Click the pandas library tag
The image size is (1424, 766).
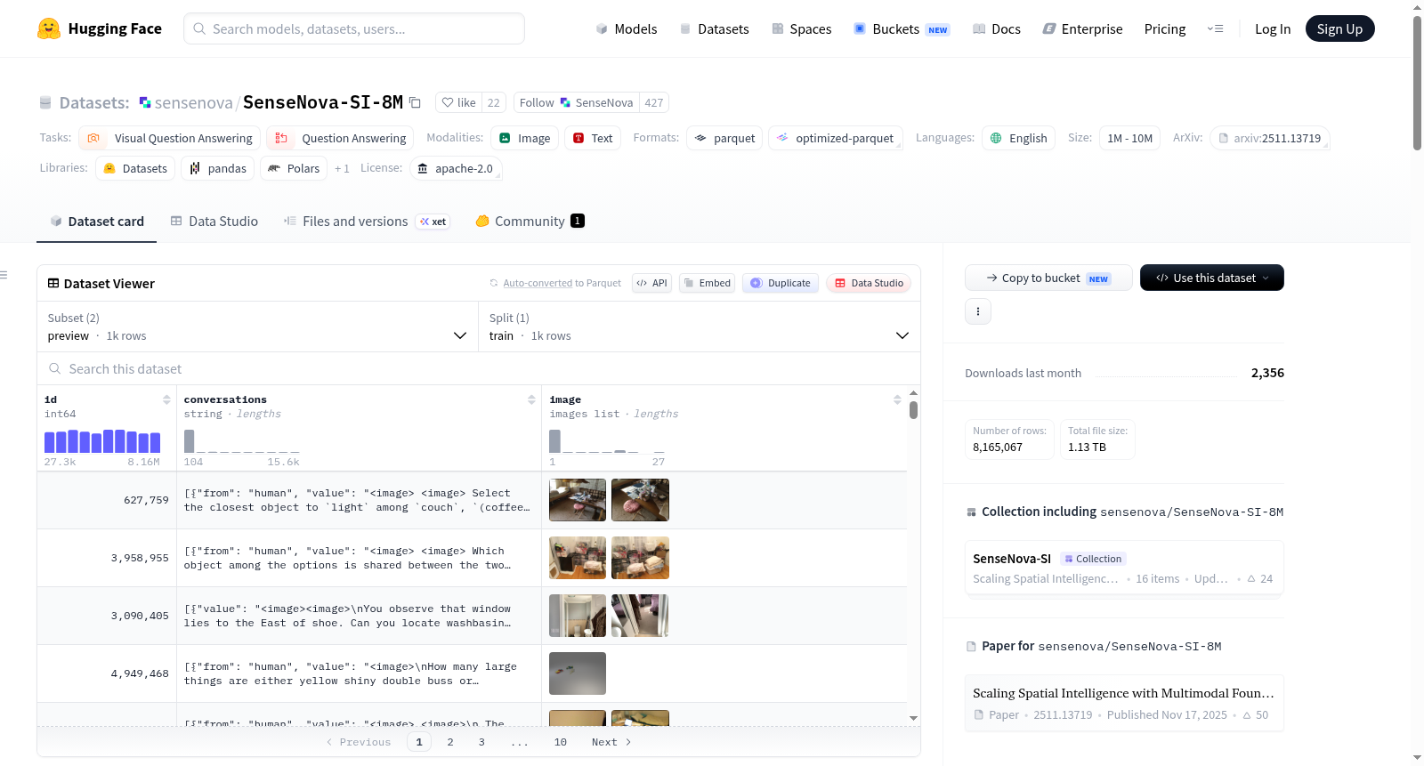coord(218,168)
